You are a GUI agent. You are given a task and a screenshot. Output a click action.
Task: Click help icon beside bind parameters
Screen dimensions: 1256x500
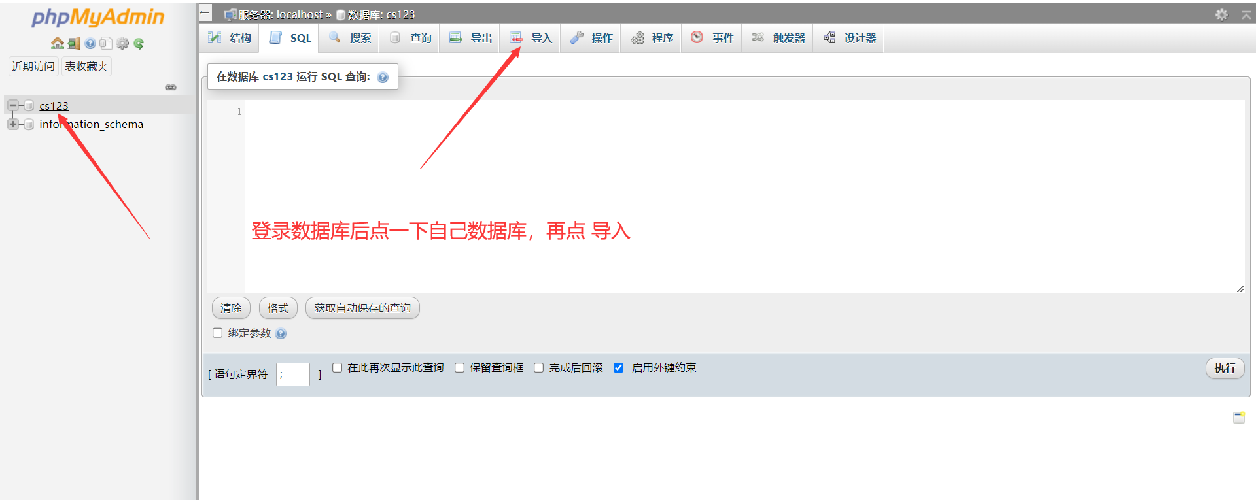[x=281, y=333]
